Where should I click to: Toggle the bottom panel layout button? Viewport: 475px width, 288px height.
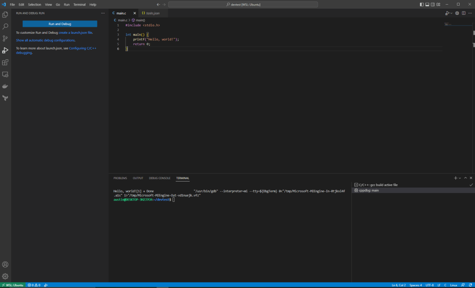click(x=427, y=4)
